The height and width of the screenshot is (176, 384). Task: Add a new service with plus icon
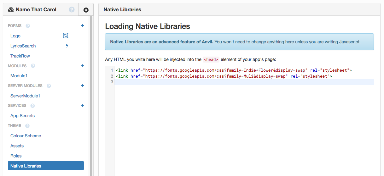pos(82,106)
